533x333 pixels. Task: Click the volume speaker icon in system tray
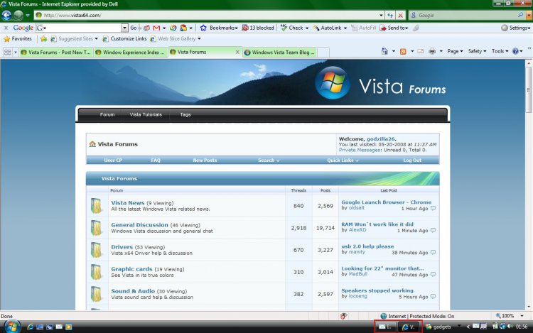click(510, 326)
